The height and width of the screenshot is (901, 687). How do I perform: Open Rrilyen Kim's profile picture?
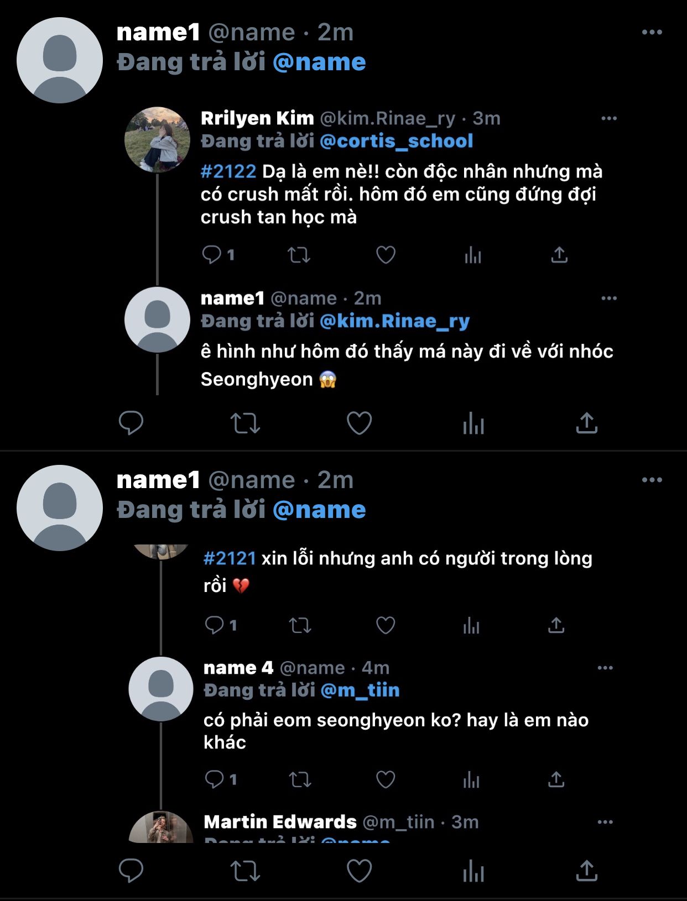[x=158, y=140]
